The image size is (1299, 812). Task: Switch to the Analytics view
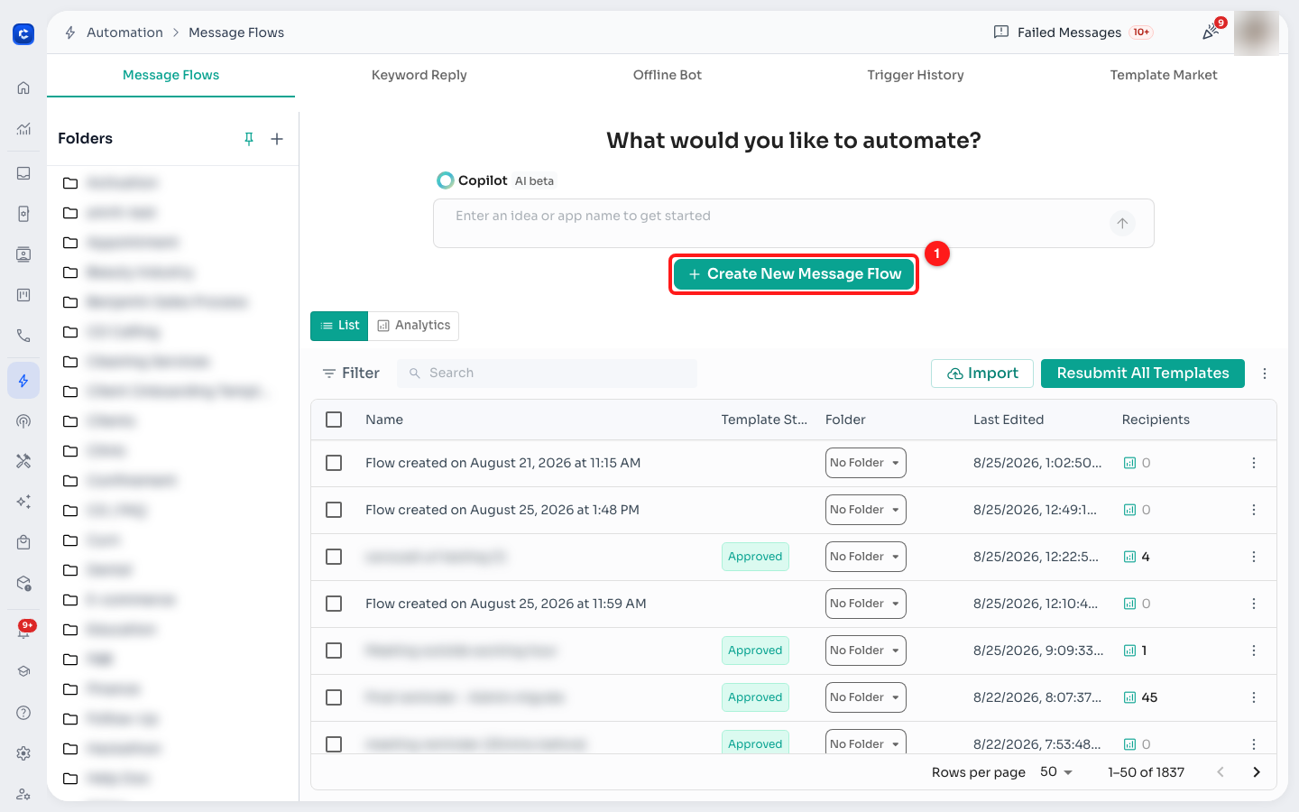click(413, 326)
